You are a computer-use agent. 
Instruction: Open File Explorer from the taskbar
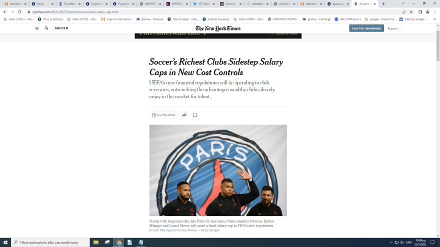coord(96,243)
